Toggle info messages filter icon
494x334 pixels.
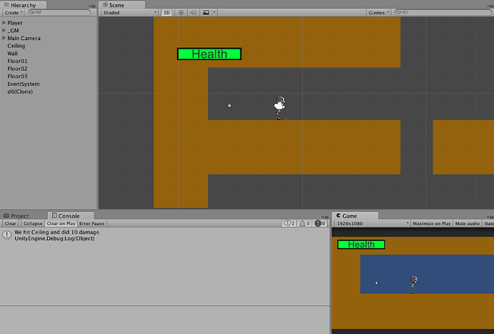click(x=289, y=224)
